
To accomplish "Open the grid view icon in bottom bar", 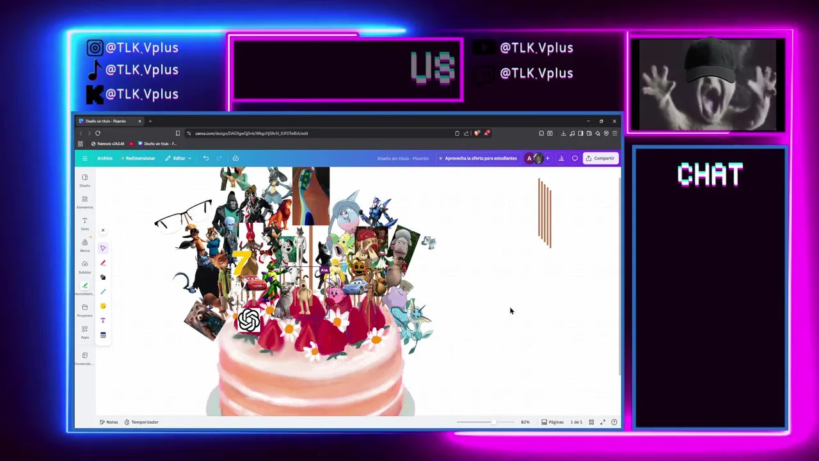I will click(591, 422).
